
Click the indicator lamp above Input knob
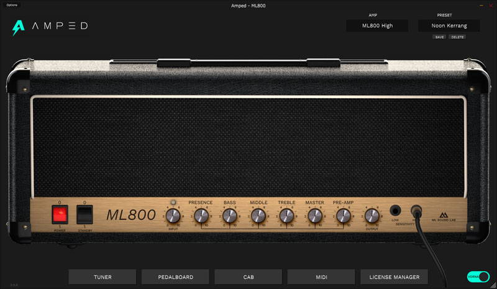(173, 203)
